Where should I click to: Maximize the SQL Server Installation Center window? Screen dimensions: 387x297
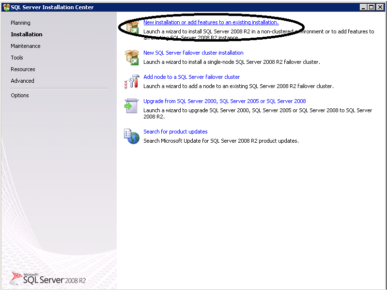pos(371,7)
